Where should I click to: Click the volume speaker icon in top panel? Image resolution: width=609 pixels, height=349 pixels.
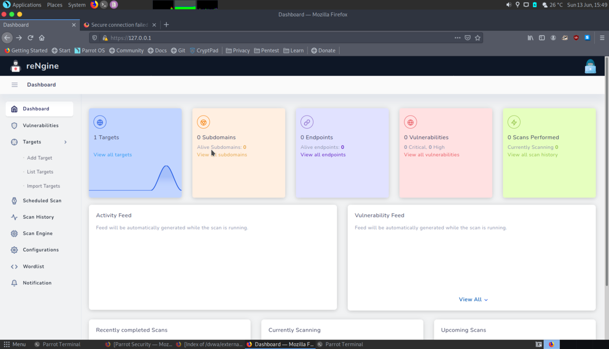[509, 5]
